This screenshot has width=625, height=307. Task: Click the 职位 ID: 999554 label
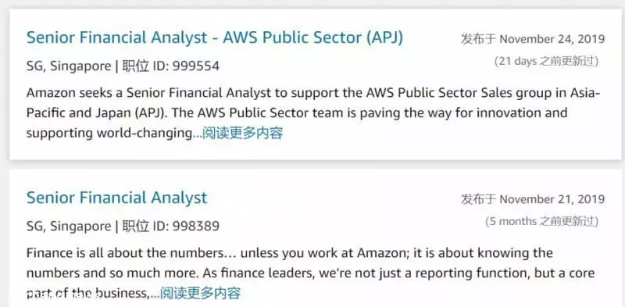(170, 66)
